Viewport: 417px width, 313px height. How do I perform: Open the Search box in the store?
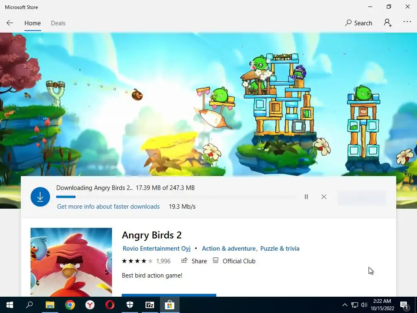(x=358, y=23)
